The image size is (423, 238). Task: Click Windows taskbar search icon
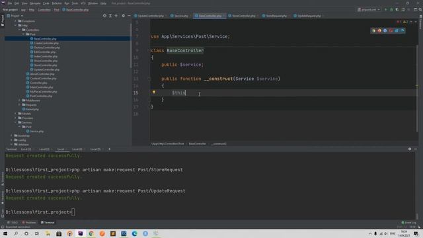16,233
